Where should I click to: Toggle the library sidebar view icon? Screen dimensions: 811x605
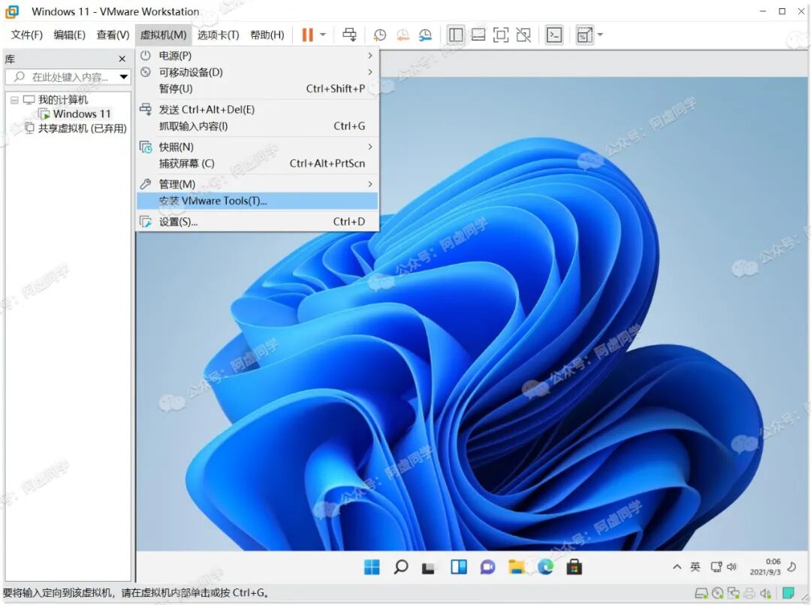pyautogui.click(x=456, y=35)
